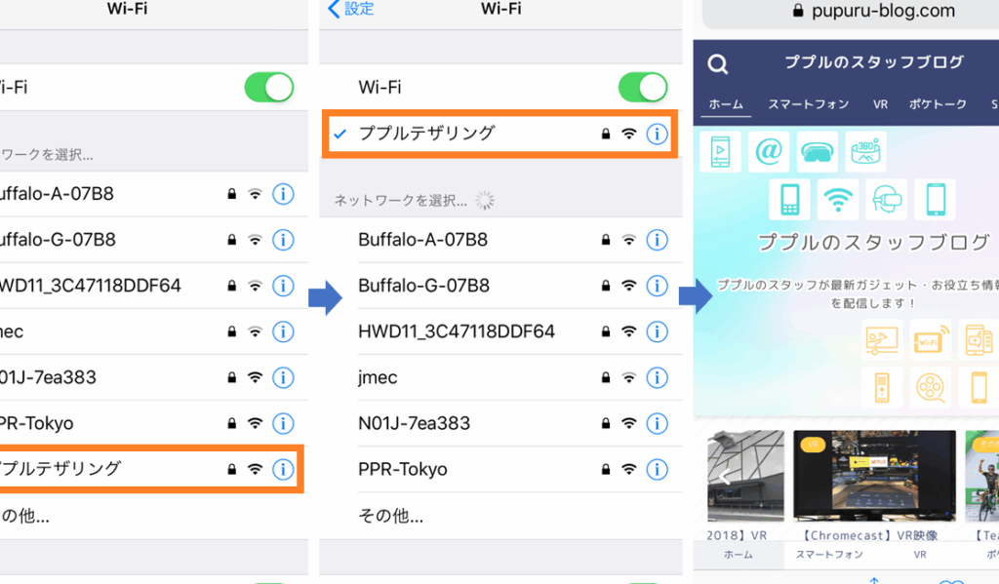This screenshot has height=584, width=999.
Task: Click the @ symbol icon on blog
Action: coord(769,151)
